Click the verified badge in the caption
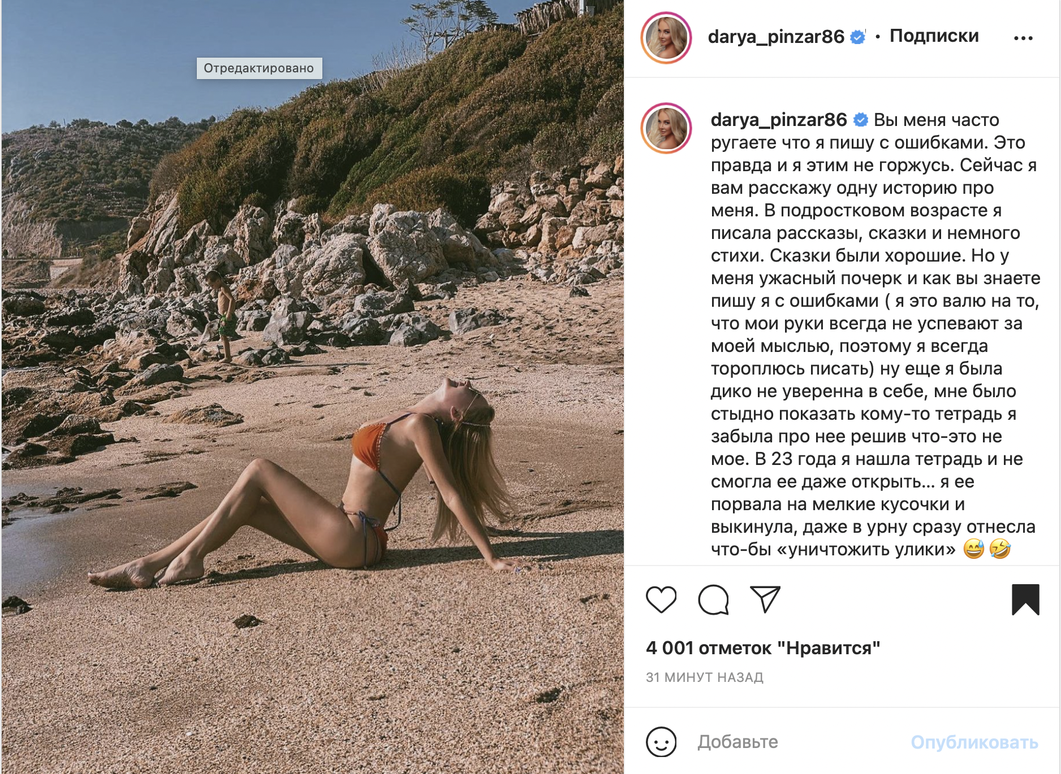The width and height of the screenshot is (1061, 774). click(860, 120)
